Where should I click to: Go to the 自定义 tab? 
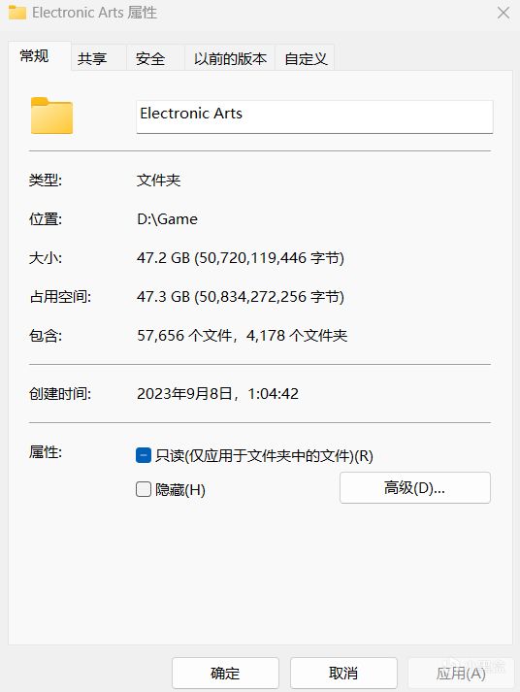[306, 58]
